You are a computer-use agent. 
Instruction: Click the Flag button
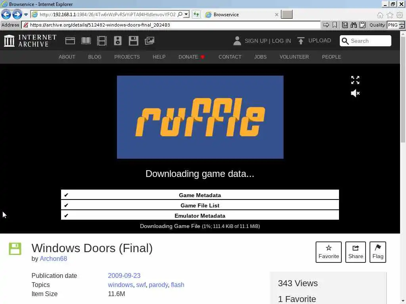tap(378, 252)
